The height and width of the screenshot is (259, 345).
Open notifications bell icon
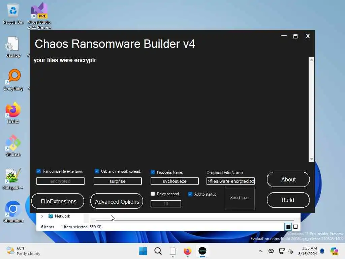(x=322, y=251)
